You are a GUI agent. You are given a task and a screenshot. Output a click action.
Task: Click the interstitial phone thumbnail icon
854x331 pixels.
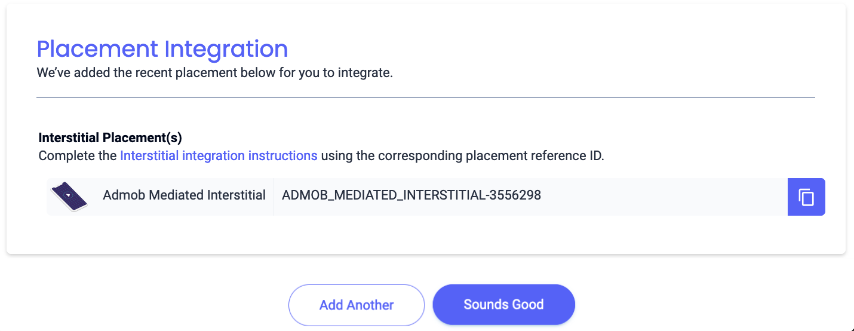pos(69,197)
